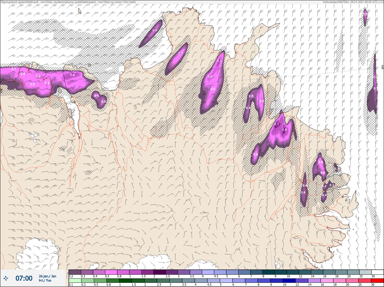The width and height of the screenshot is (384, 287).
Task: Click the 1.0 precipitation value on the map
Action: (210, 77)
